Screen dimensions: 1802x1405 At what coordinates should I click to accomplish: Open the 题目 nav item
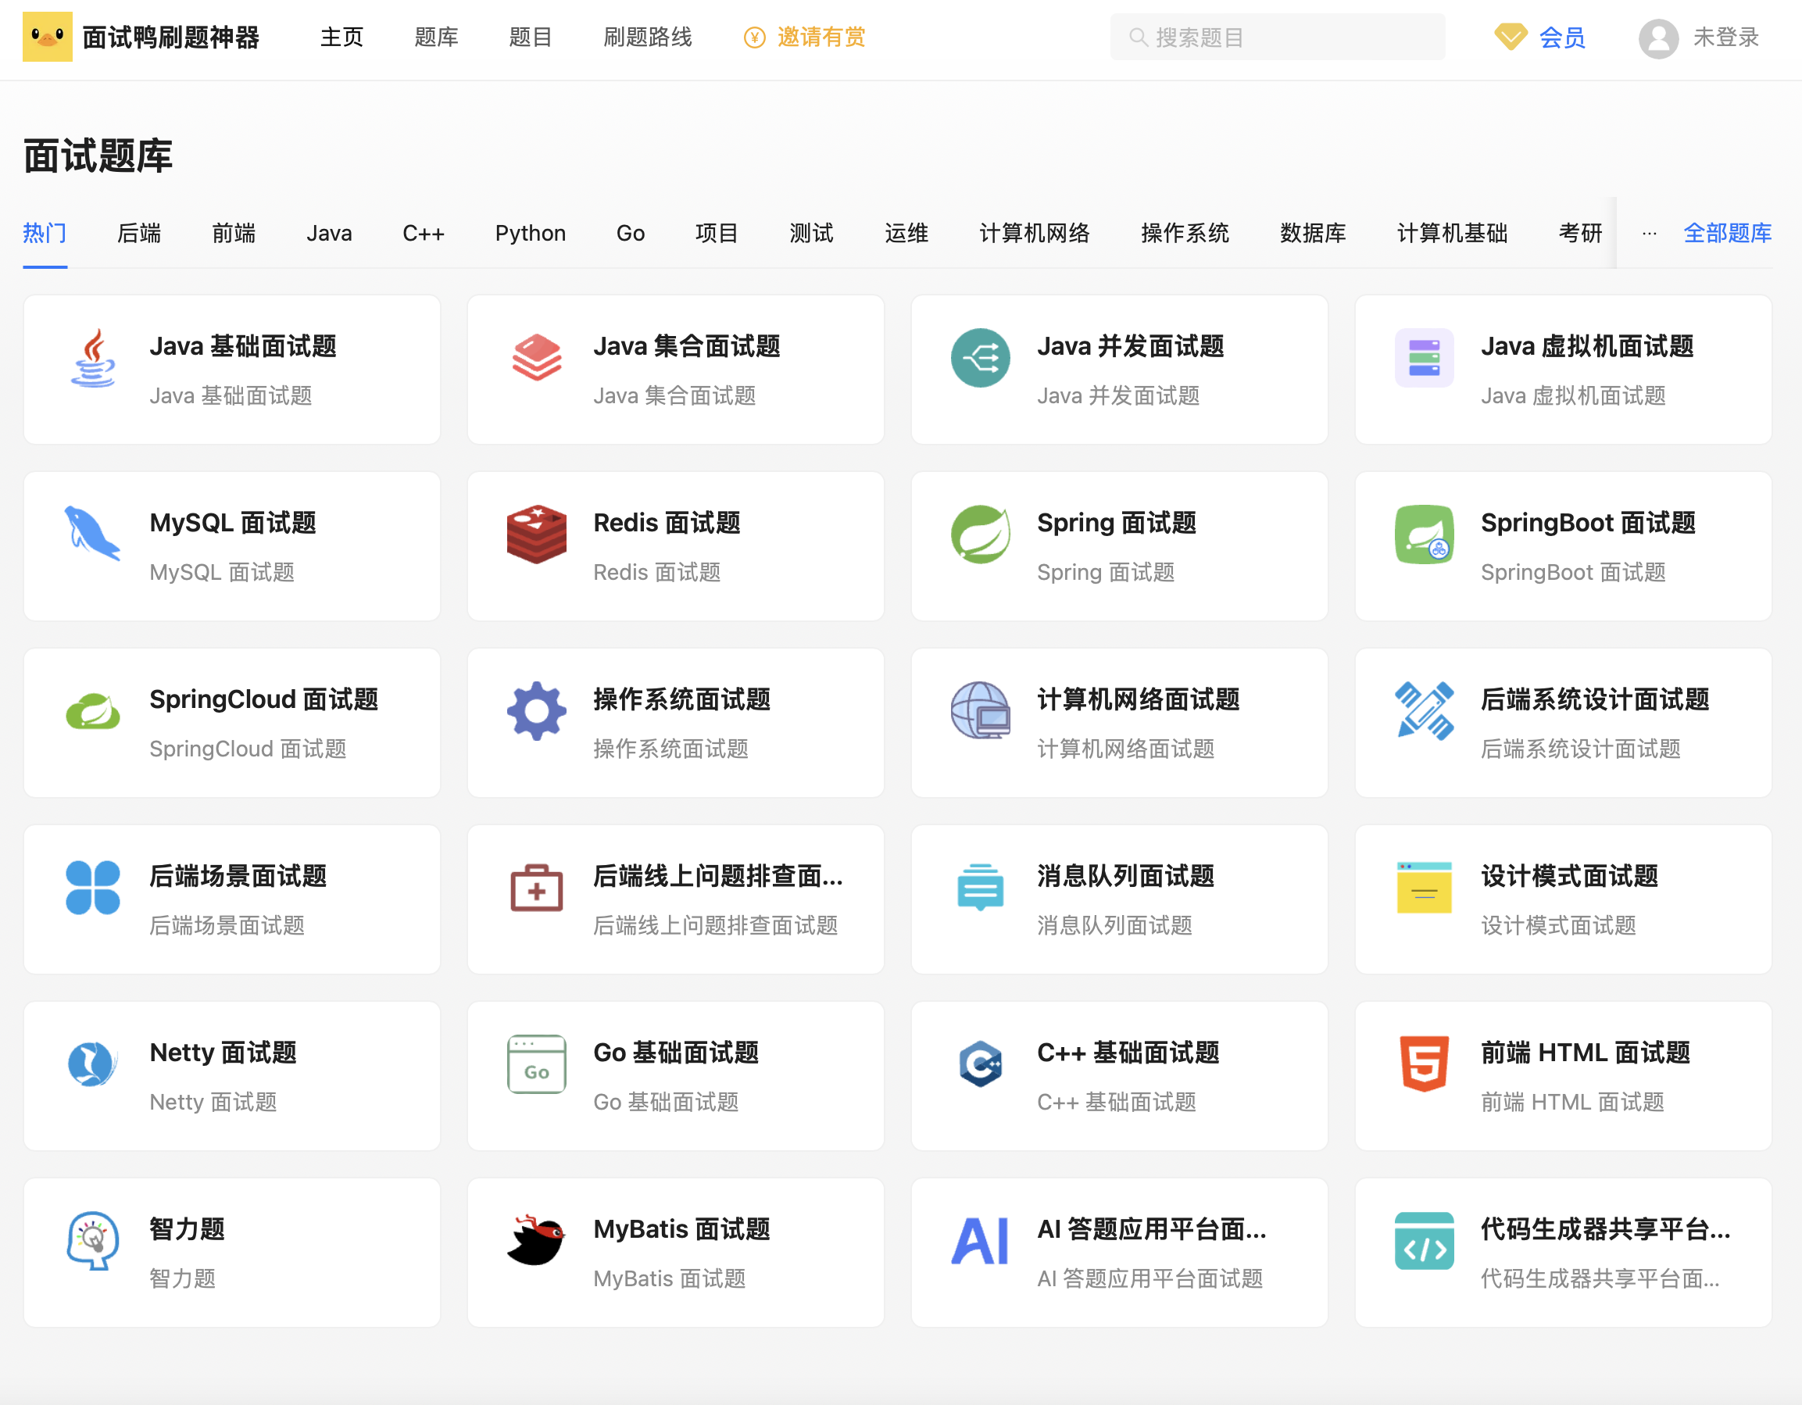530,38
